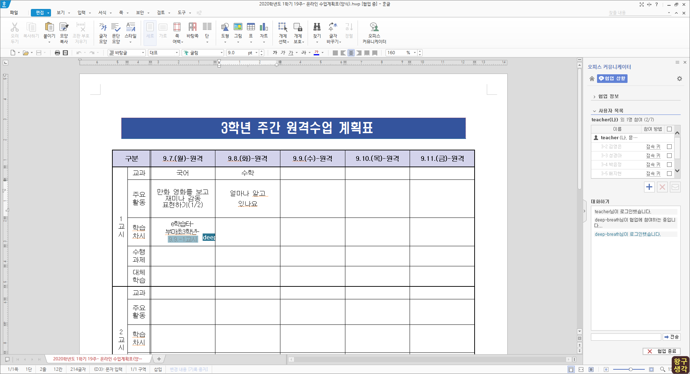Click the font color 가 swatch
Image resolution: width=690 pixels, height=374 pixels.
[x=316, y=53]
